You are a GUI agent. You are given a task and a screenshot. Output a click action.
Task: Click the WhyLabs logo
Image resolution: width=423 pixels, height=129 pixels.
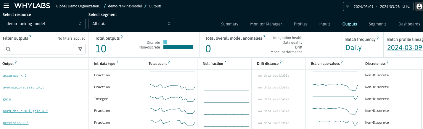coord(32,6)
